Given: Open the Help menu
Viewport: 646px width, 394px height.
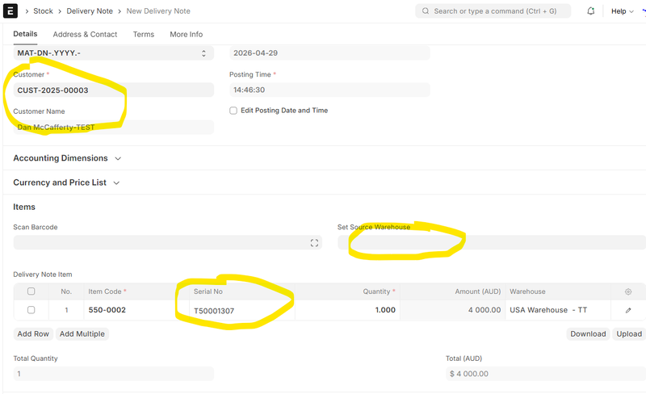Looking at the screenshot, I should tap(622, 11).
